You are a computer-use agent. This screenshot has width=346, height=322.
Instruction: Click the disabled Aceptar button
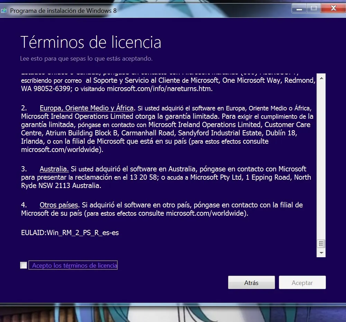click(x=302, y=282)
